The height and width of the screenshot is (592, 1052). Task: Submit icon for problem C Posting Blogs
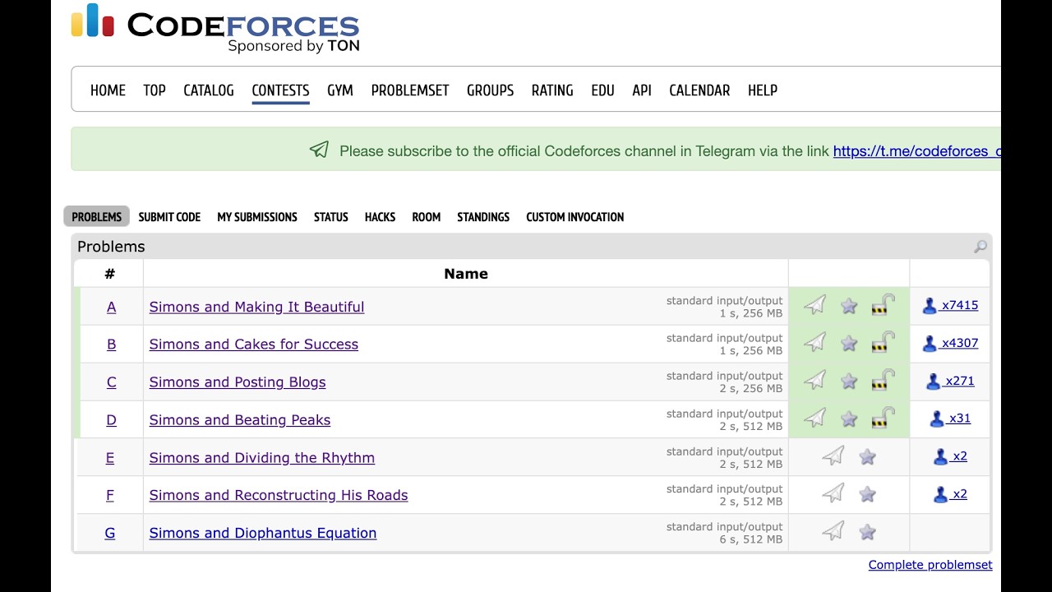pyautogui.click(x=814, y=381)
